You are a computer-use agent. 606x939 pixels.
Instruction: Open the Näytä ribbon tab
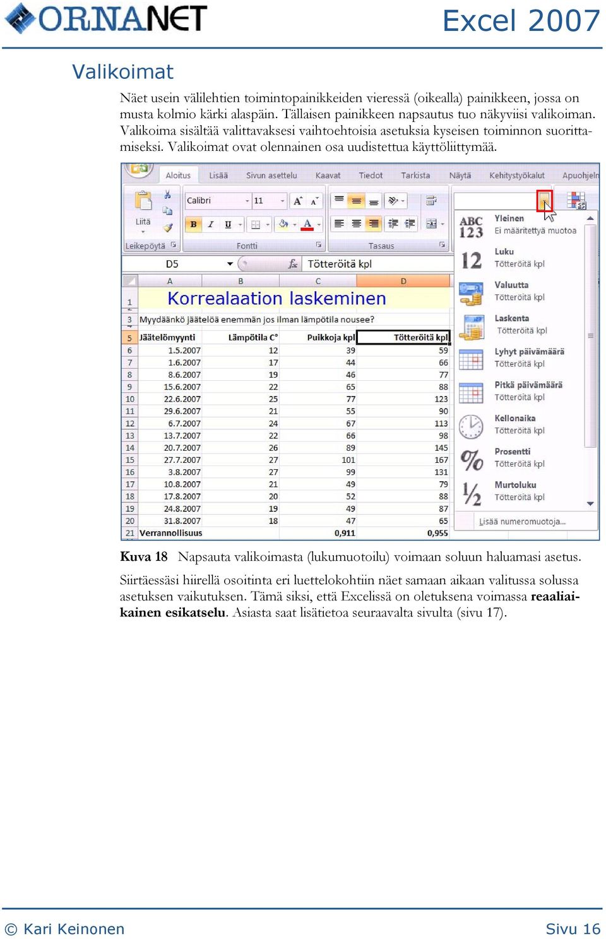coord(460,176)
